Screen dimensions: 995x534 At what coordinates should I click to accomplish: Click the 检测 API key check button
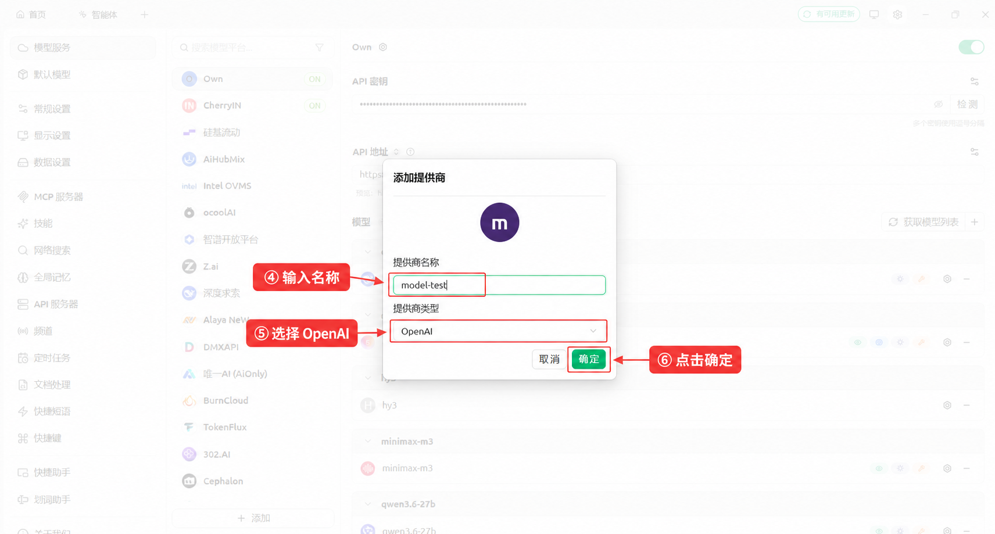point(967,105)
